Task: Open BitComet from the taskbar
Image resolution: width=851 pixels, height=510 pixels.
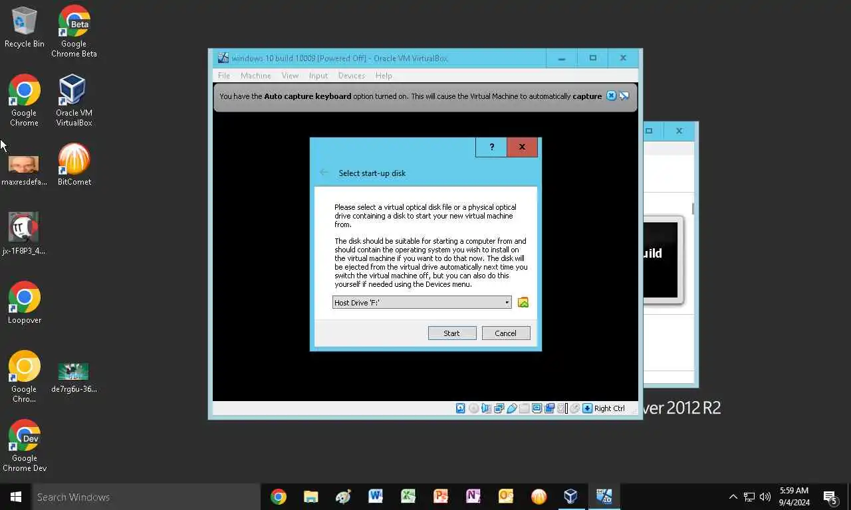Action: click(539, 497)
